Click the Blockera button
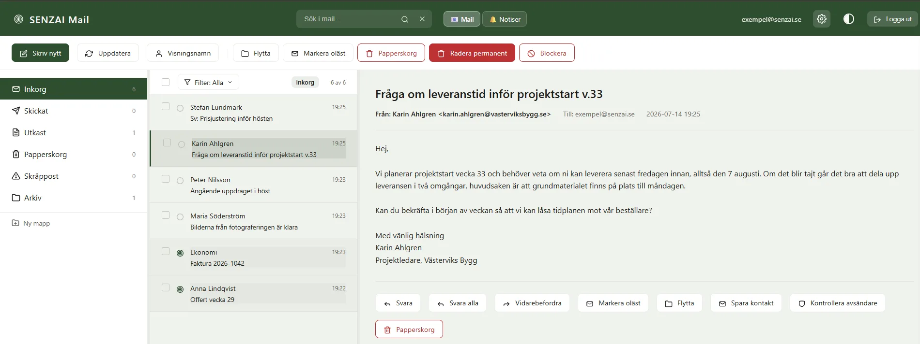This screenshot has width=920, height=344. click(547, 53)
